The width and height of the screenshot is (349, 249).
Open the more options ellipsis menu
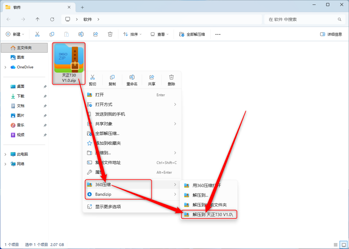pos(218,34)
